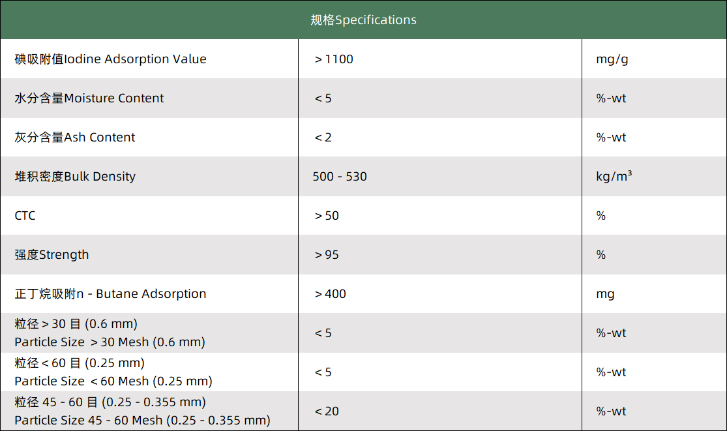
Task: Click the Ash Content < 2 value
Action: point(323,138)
